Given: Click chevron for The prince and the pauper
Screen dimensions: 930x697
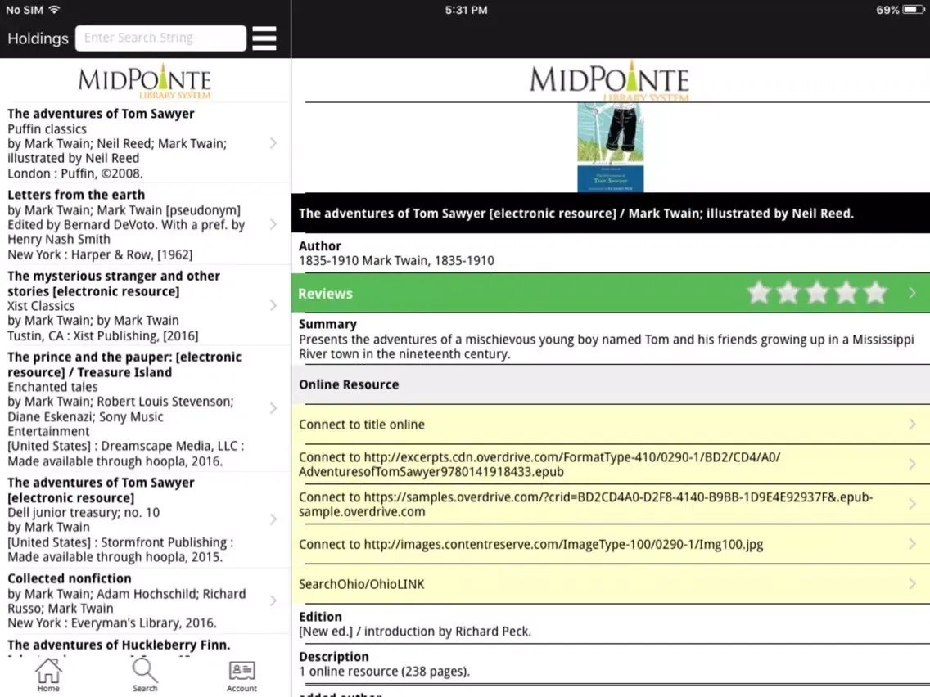Looking at the screenshot, I should pyautogui.click(x=273, y=408).
